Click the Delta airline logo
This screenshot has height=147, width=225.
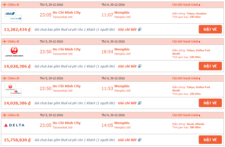click(x=14, y=125)
